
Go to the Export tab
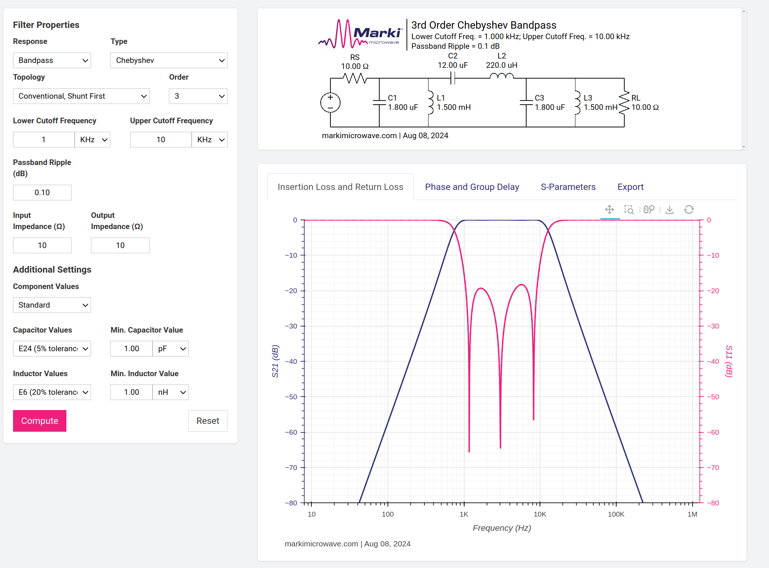coord(630,187)
